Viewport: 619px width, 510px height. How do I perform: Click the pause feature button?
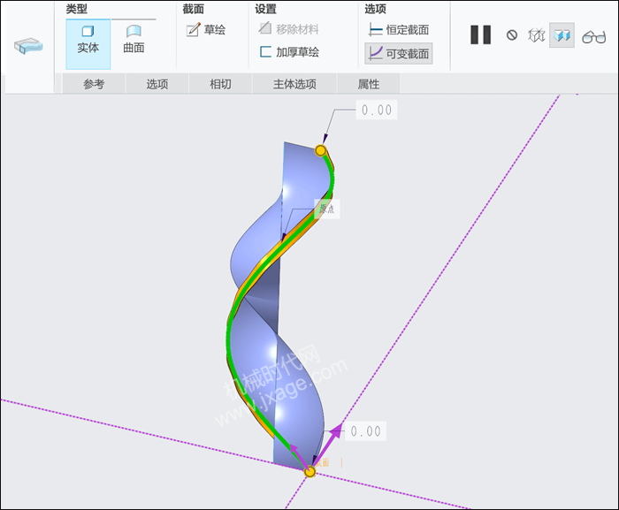pos(480,34)
